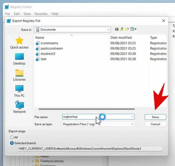
Task: Click the selected branch path field
Action: pyautogui.click(x=90, y=149)
